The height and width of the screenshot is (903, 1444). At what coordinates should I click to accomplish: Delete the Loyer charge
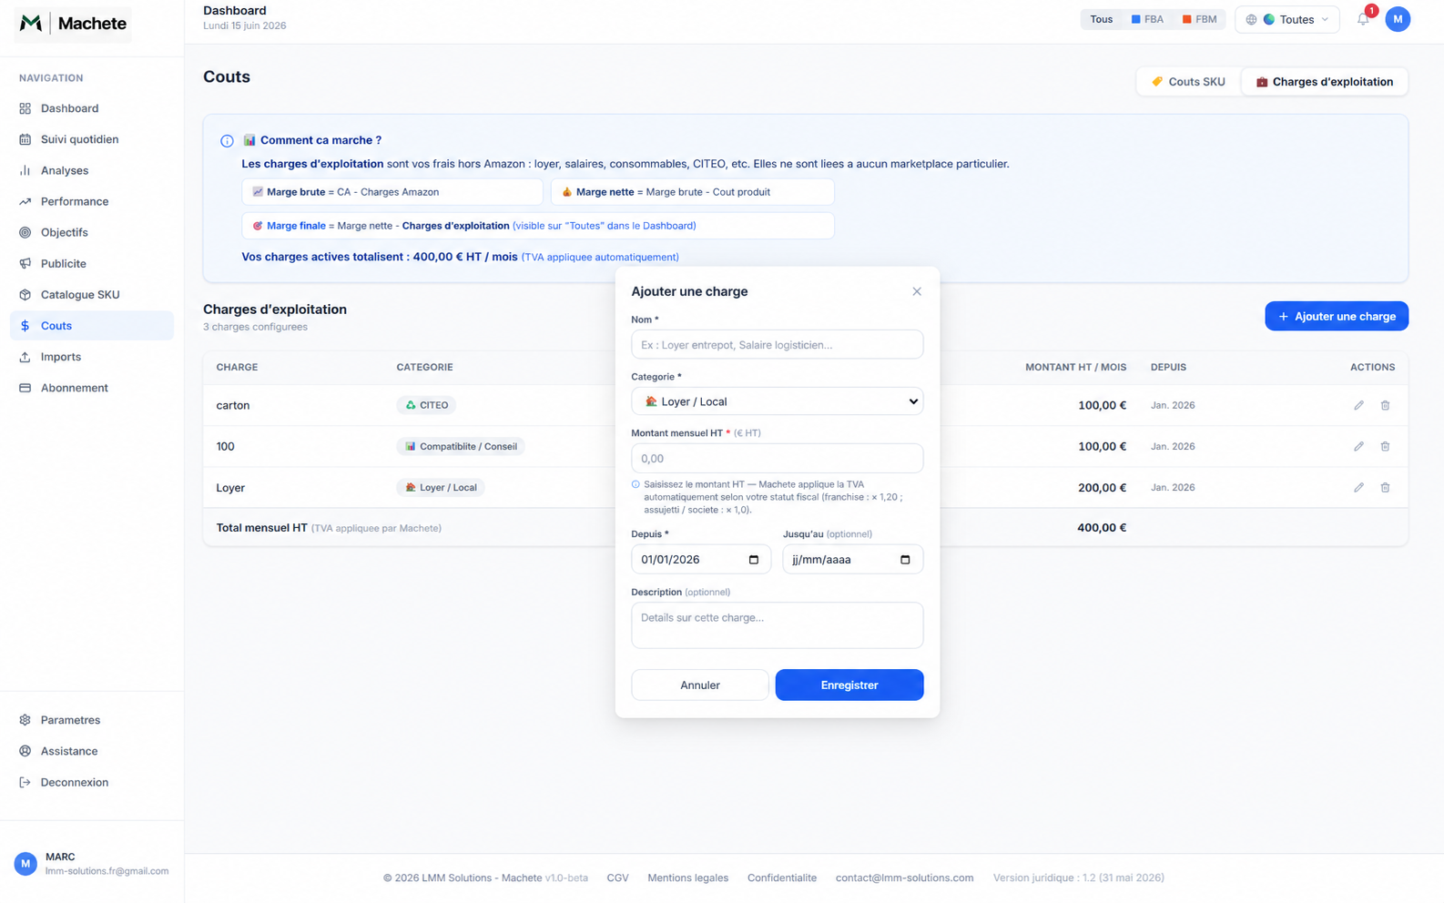(x=1385, y=488)
